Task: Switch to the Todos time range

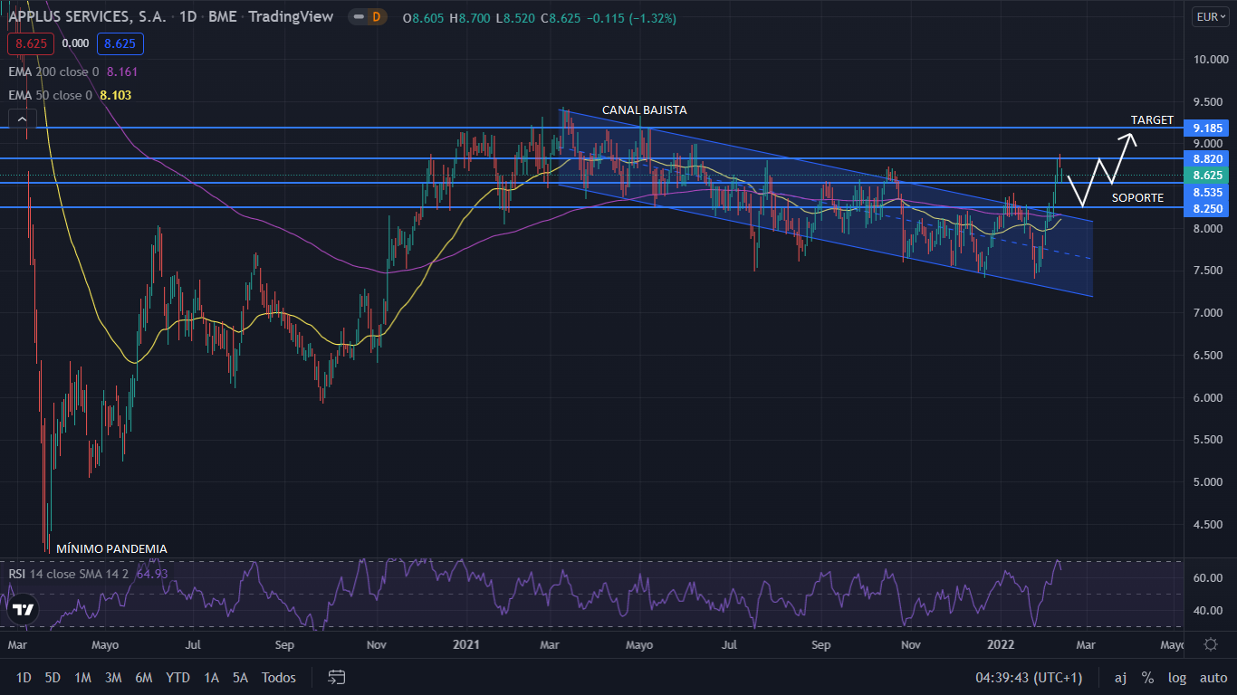Action: pyautogui.click(x=278, y=678)
